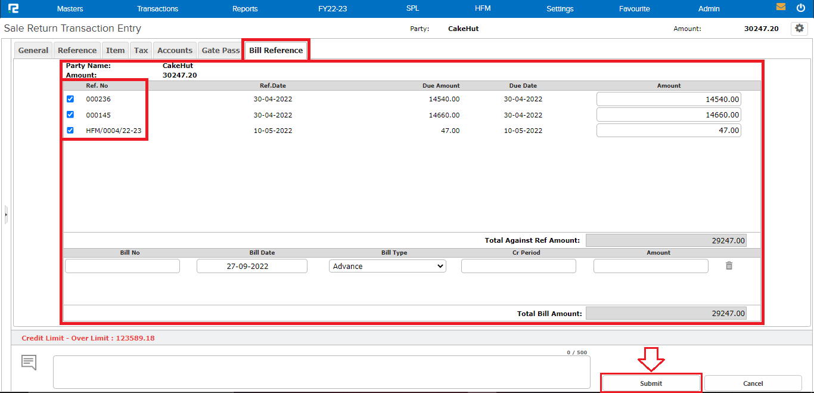Image resolution: width=814 pixels, height=393 pixels.
Task: Open the mail envelope notifications icon
Action: point(781,8)
